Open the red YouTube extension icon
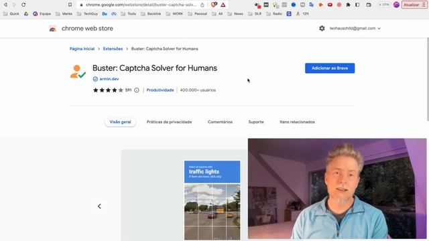 [330, 5]
